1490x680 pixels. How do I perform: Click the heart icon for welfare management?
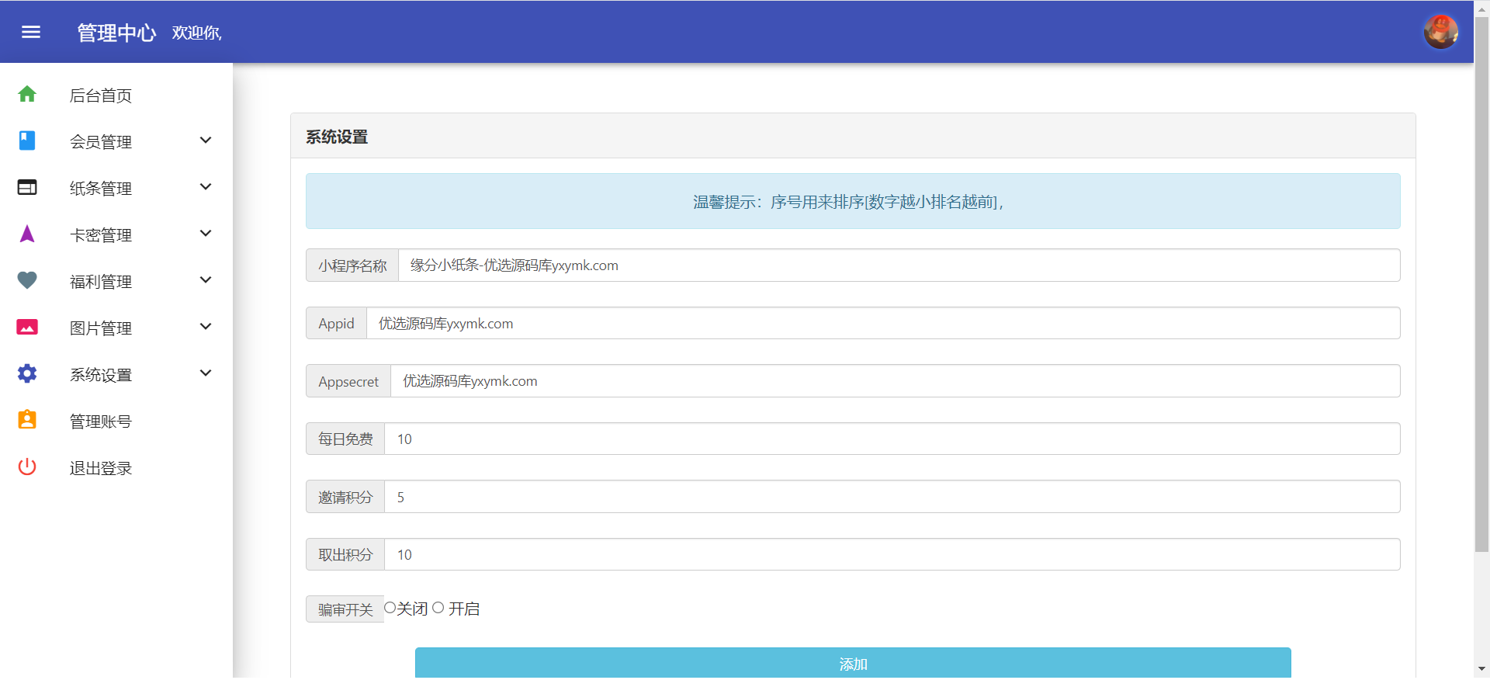click(27, 280)
